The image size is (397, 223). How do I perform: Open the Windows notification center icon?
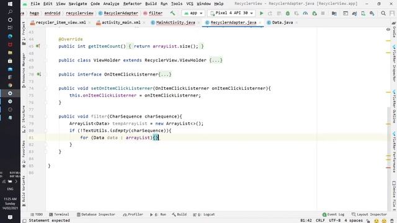point(10,217)
